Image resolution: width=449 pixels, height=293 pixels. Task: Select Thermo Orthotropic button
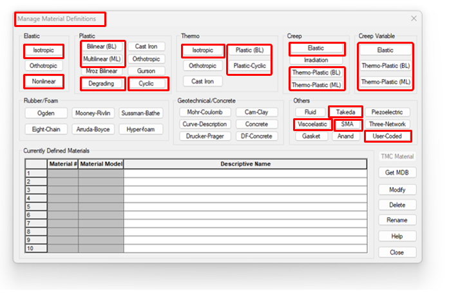click(x=203, y=66)
